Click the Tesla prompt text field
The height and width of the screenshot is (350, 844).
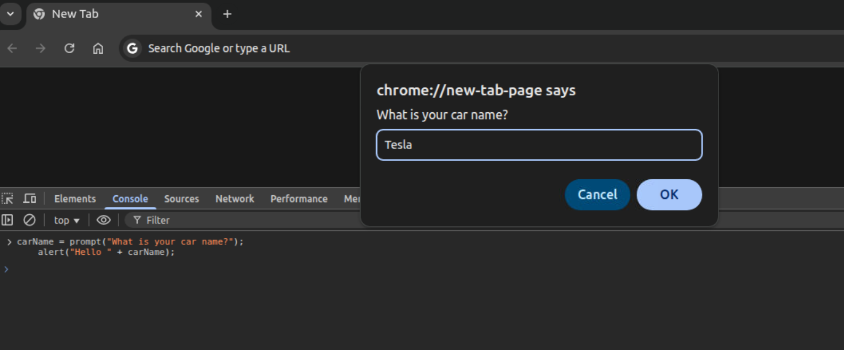pos(539,145)
